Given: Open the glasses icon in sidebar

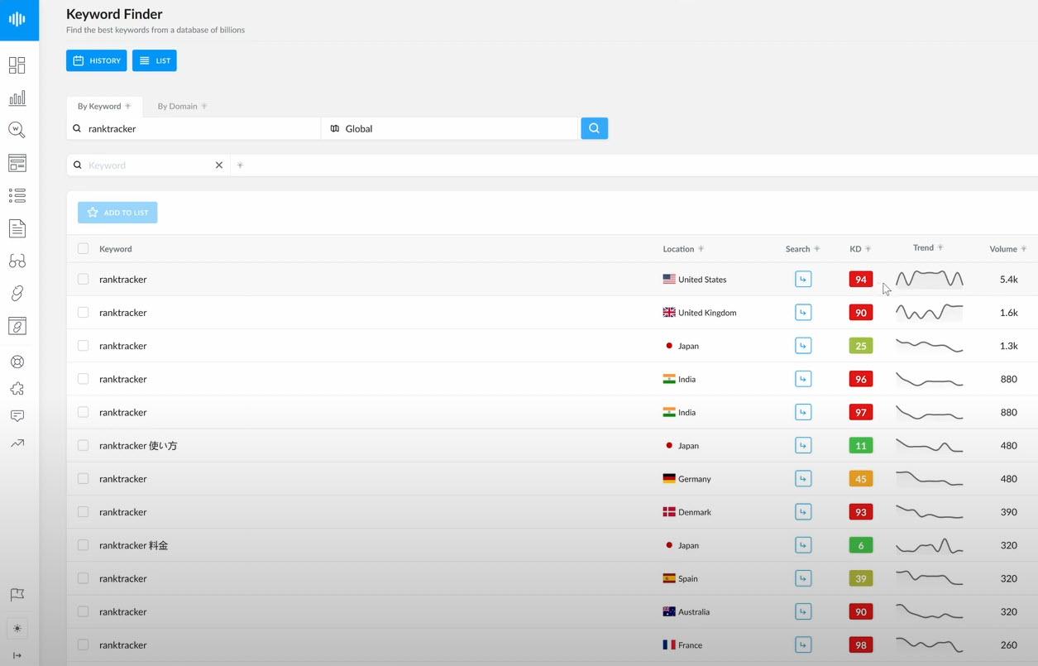Looking at the screenshot, I should 17,261.
